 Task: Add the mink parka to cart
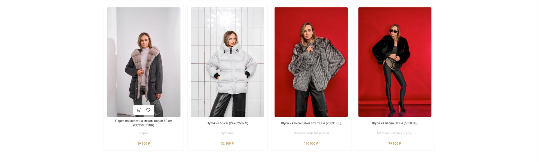click(139, 110)
